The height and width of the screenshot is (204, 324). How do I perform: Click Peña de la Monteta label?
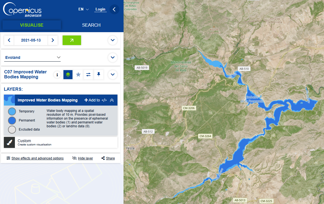pos(275,20)
